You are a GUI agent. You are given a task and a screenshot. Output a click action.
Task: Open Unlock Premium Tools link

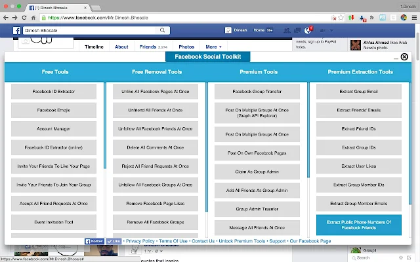242,241
